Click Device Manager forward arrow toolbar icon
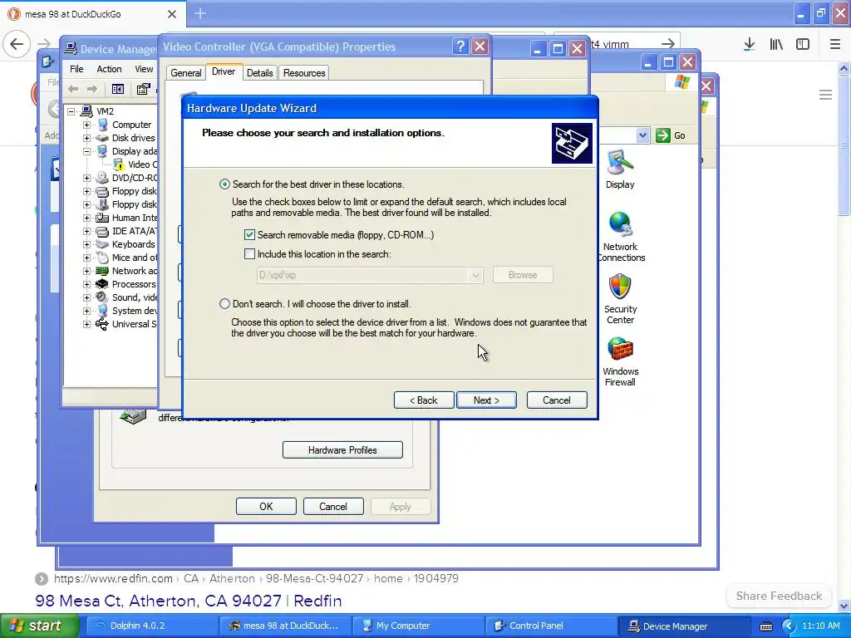851x638 pixels. (x=92, y=89)
